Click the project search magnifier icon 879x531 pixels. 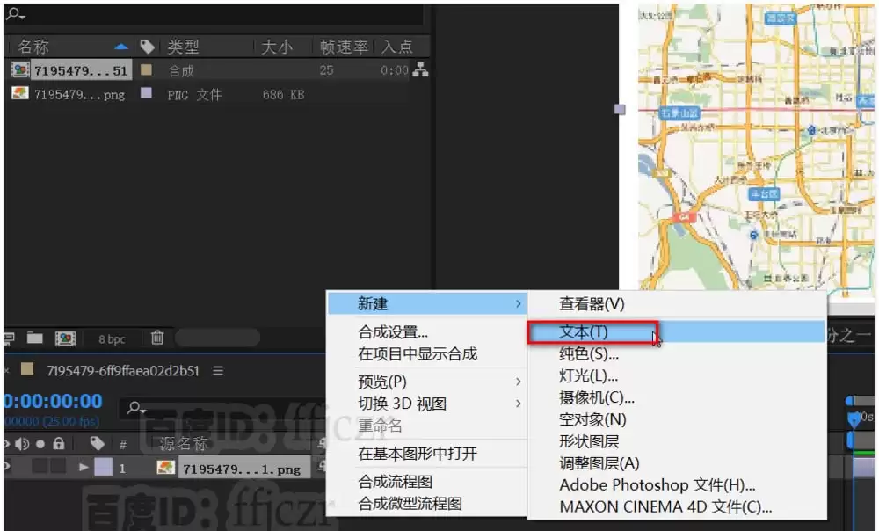pos(15,13)
